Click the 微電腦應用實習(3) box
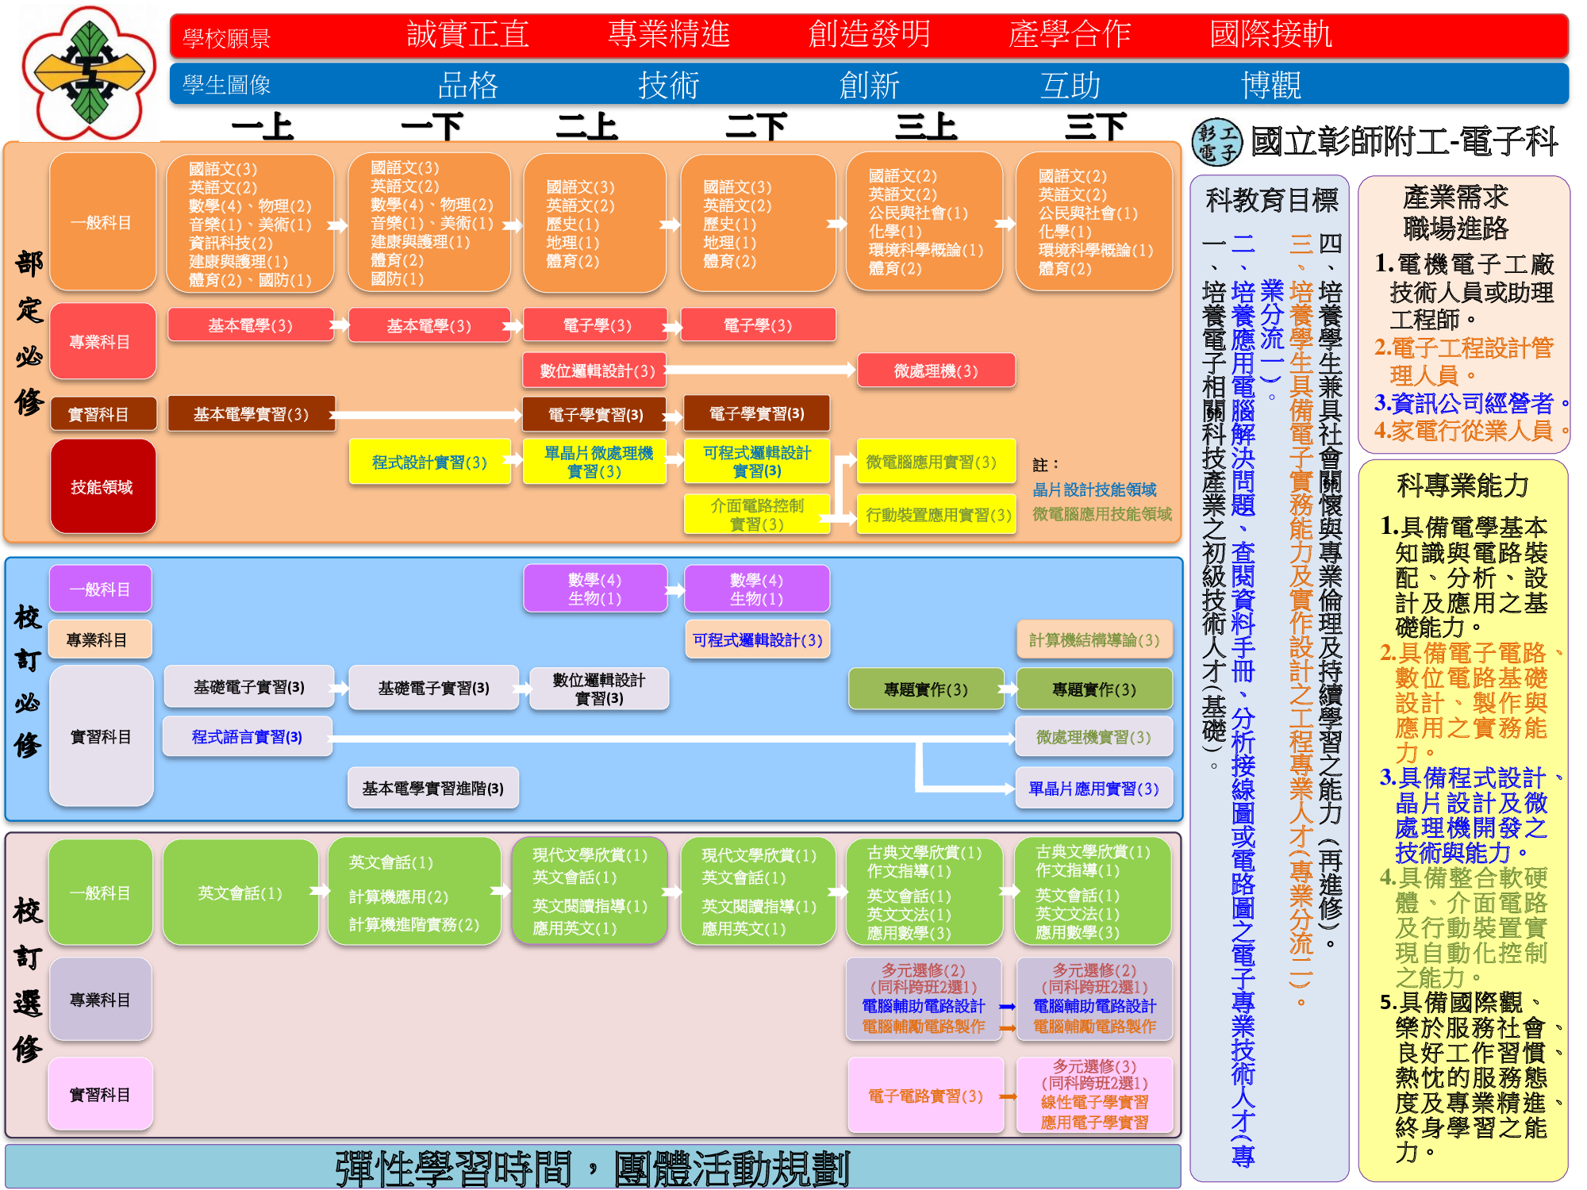 [x=936, y=462]
